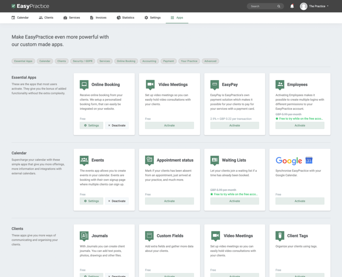Click the Custom Fields card title
The width and height of the screenshot is (342, 277).
click(x=170, y=236)
